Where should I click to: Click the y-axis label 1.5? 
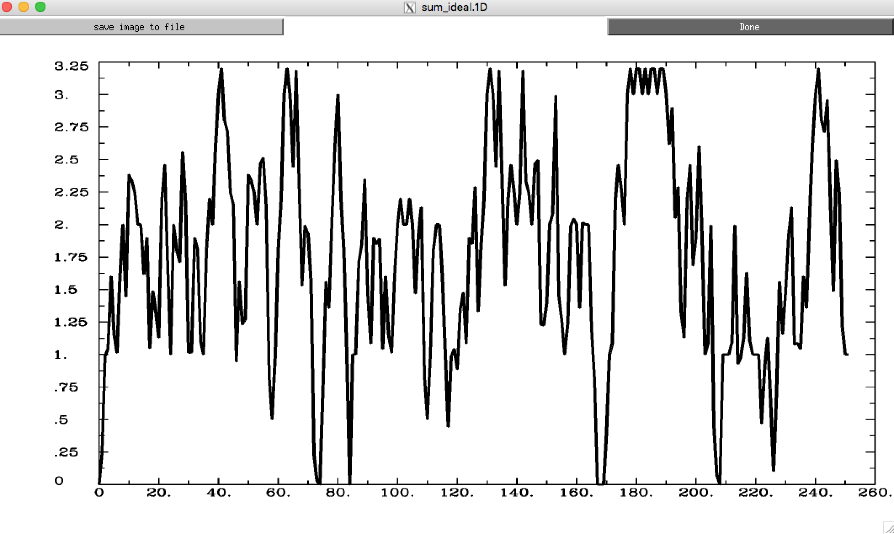point(66,290)
